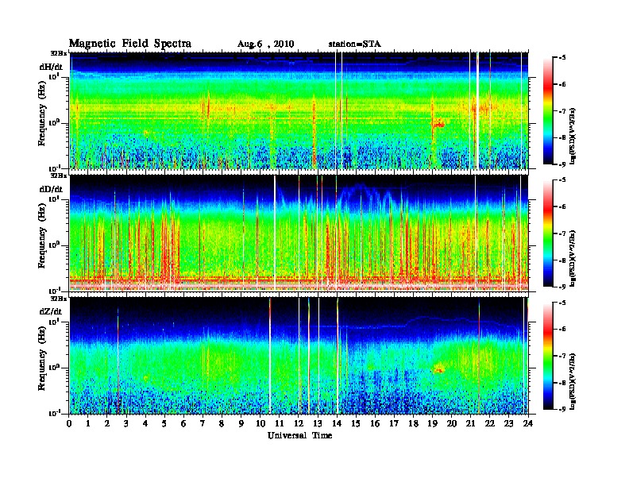
Task: Click the "32Hz" tick of the dD/dt panel
Action: click(x=58, y=175)
